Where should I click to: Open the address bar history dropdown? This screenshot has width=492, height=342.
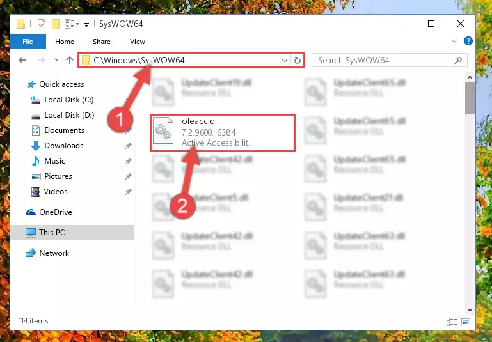[x=285, y=60]
